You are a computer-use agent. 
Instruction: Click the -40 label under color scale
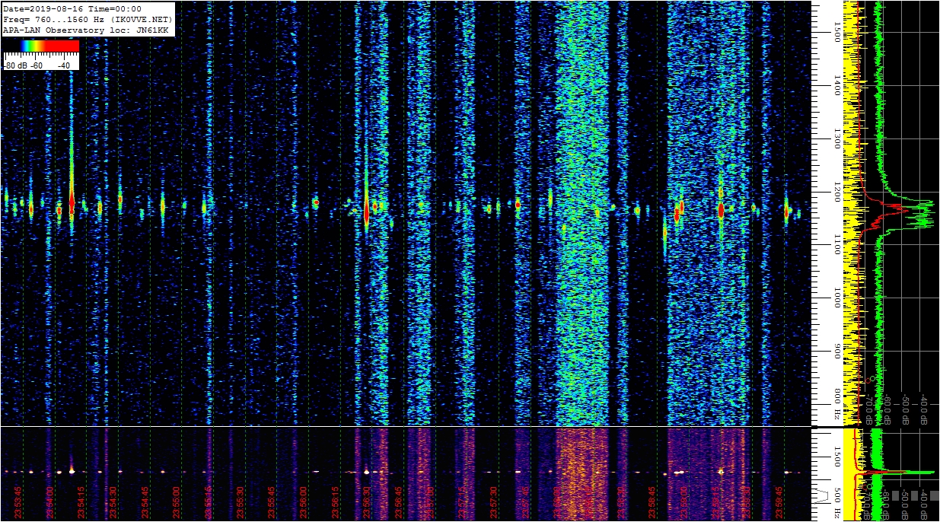pyautogui.click(x=63, y=65)
